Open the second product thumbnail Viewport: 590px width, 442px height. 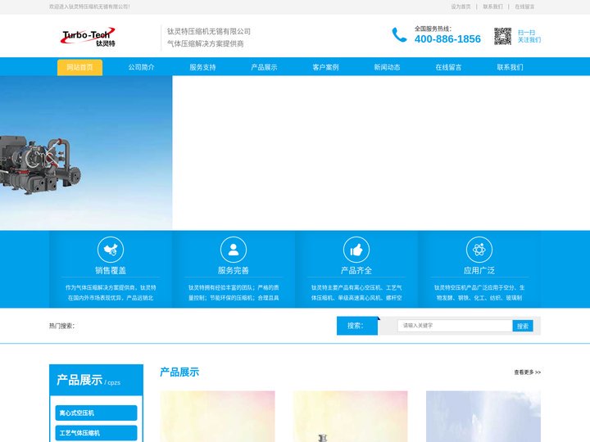pyautogui.click(x=351, y=417)
